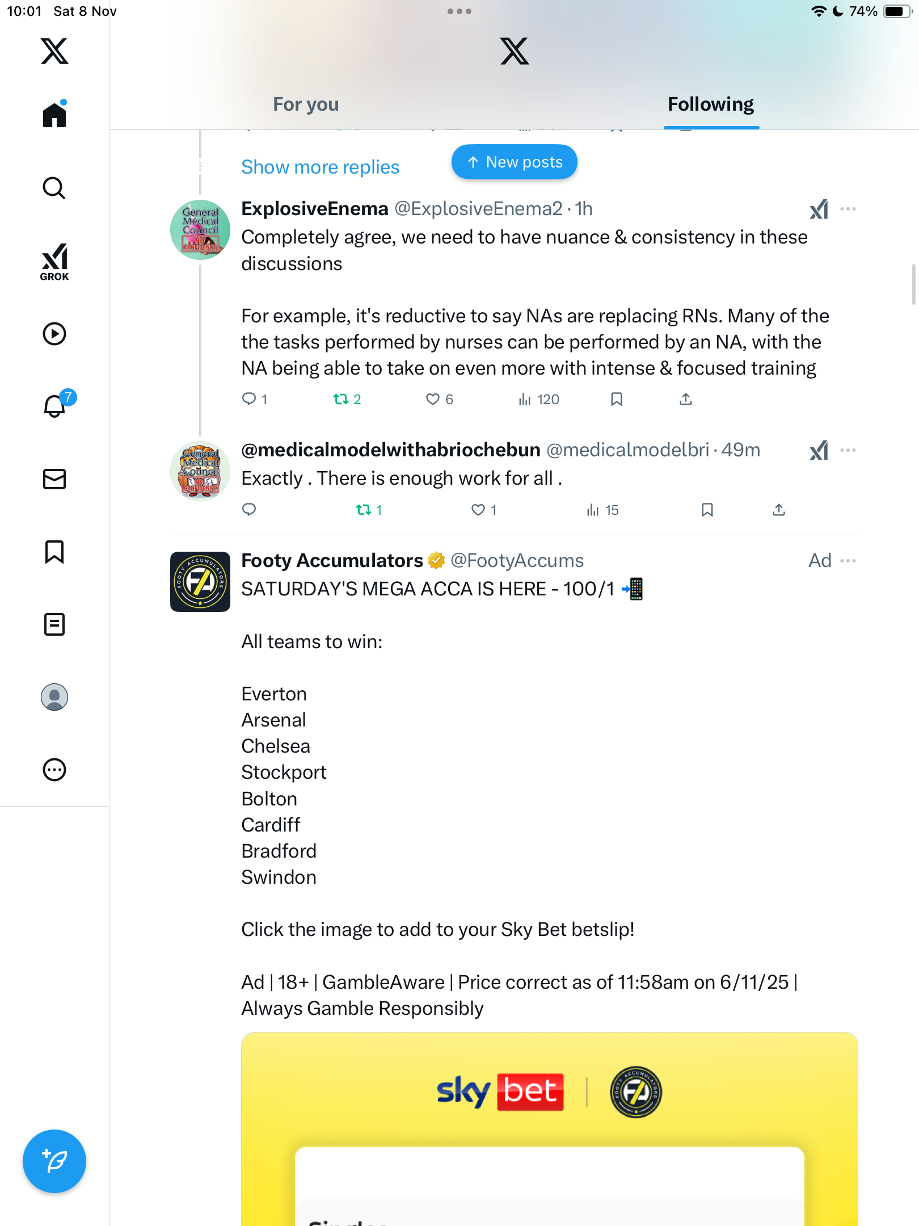Open Lists icon in sidebar
This screenshot has width=919, height=1226.
pos(54,624)
